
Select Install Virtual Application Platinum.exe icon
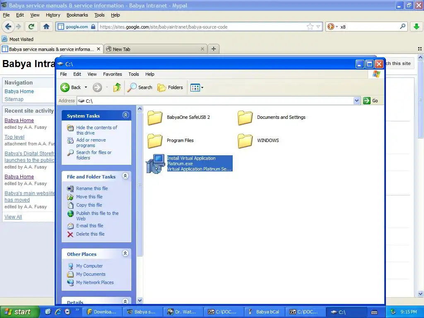(155, 164)
